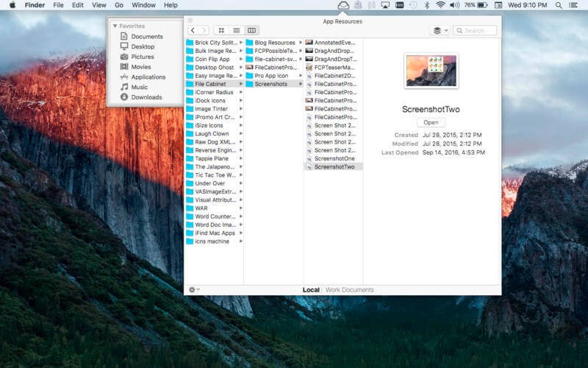Collapse the Favorites disclosure triangle
This screenshot has width=588, height=368.
pyautogui.click(x=115, y=26)
